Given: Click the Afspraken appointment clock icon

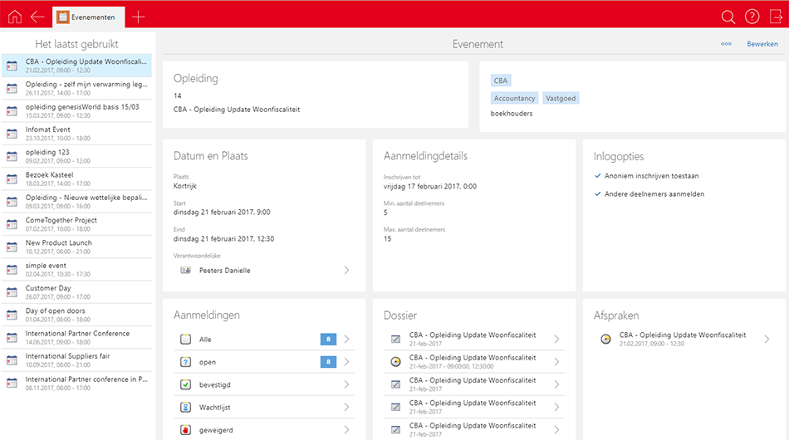Looking at the screenshot, I should click(x=605, y=339).
